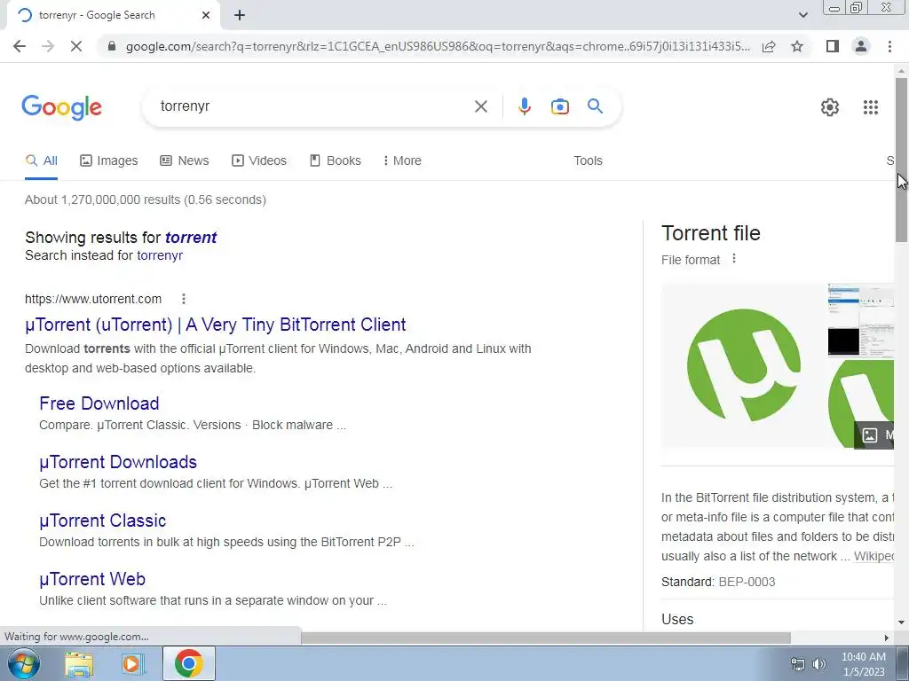Click the horizontal scrollbar thumb

(x=546, y=638)
